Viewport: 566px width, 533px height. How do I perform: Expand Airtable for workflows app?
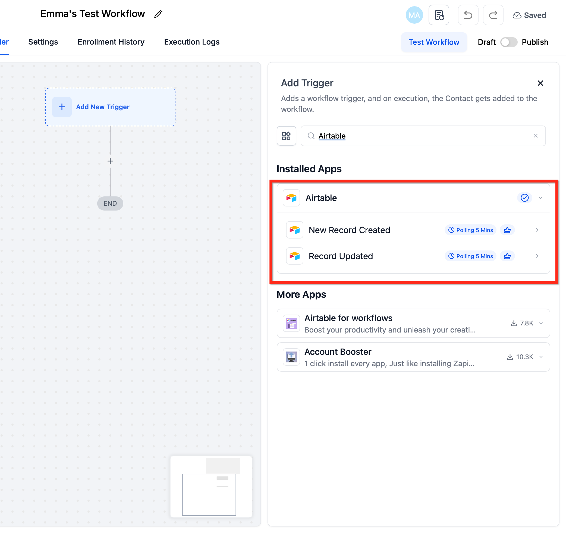coord(541,323)
